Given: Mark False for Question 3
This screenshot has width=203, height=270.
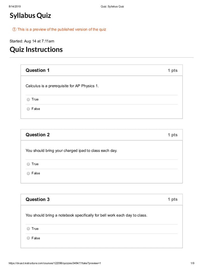Looking at the screenshot, I should coord(28,238).
